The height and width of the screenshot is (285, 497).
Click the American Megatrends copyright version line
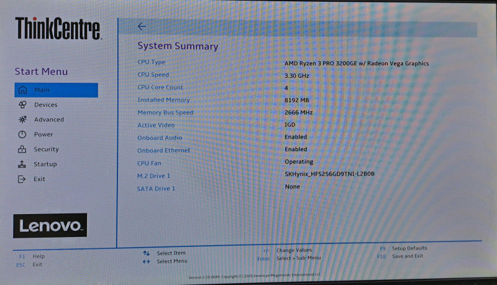(x=255, y=276)
